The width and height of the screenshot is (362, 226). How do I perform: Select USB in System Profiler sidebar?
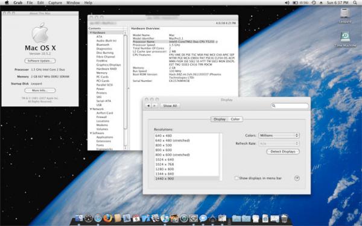99,105
